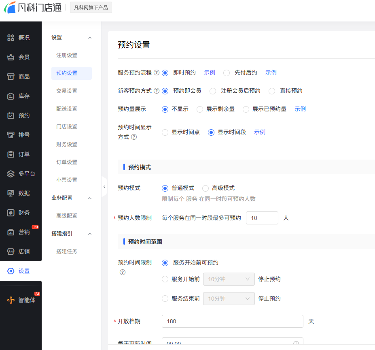Viewport: 375px width, 350px height.
Task: Open the 排号 queue icon
Action: [11, 135]
